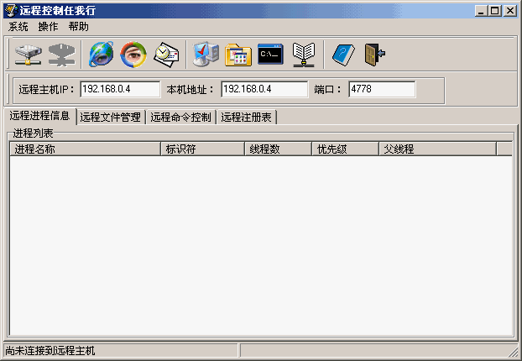Image resolution: width=522 pixels, height=361 pixels.
Task: Click the connect to remote host icon
Action: (x=28, y=55)
